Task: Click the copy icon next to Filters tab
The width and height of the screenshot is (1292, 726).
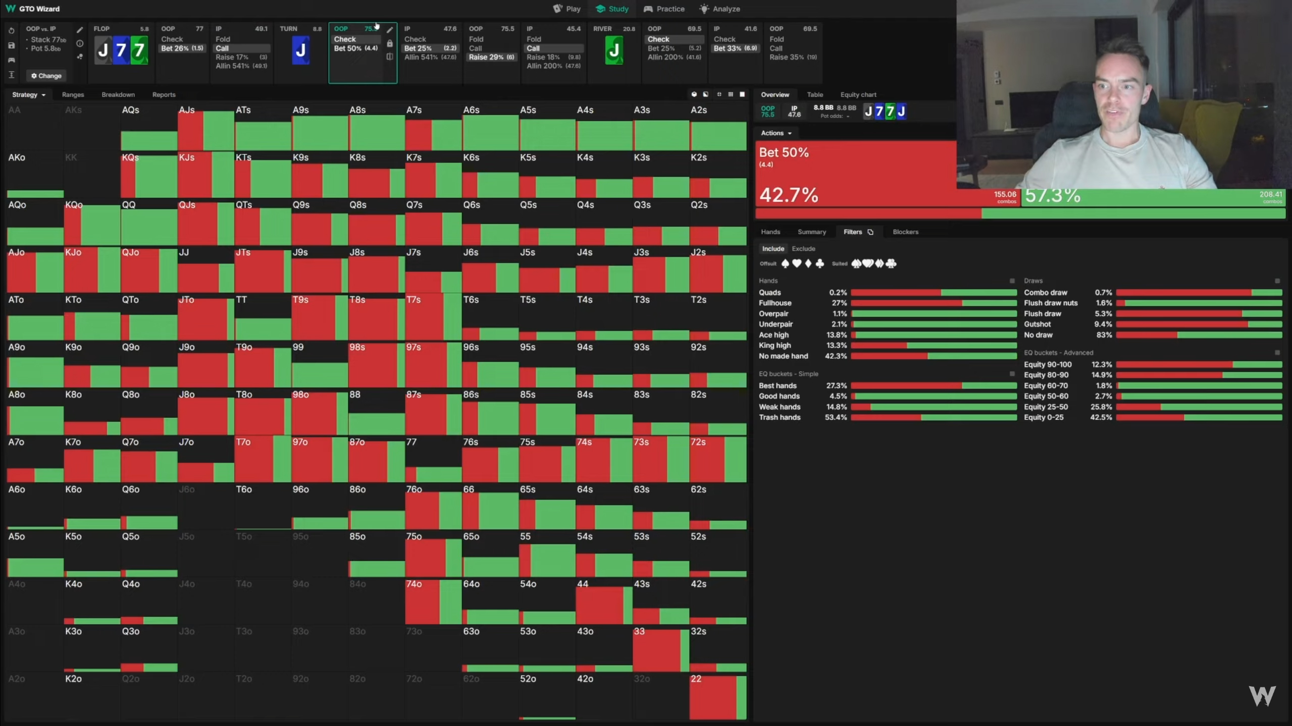Action: [870, 232]
